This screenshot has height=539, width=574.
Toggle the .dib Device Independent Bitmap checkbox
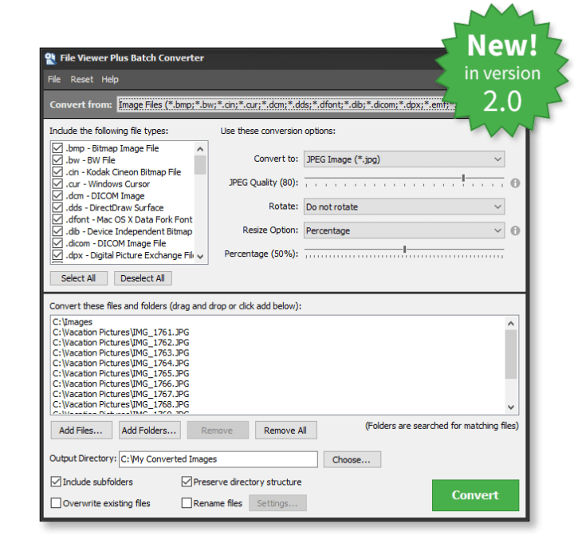click(57, 231)
